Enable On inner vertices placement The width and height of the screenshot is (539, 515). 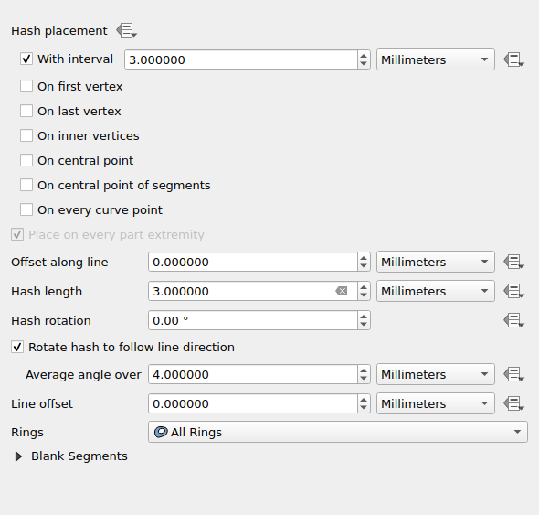tap(26, 135)
